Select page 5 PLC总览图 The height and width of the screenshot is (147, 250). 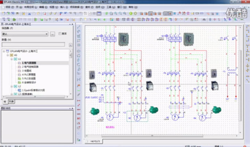point(29,79)
